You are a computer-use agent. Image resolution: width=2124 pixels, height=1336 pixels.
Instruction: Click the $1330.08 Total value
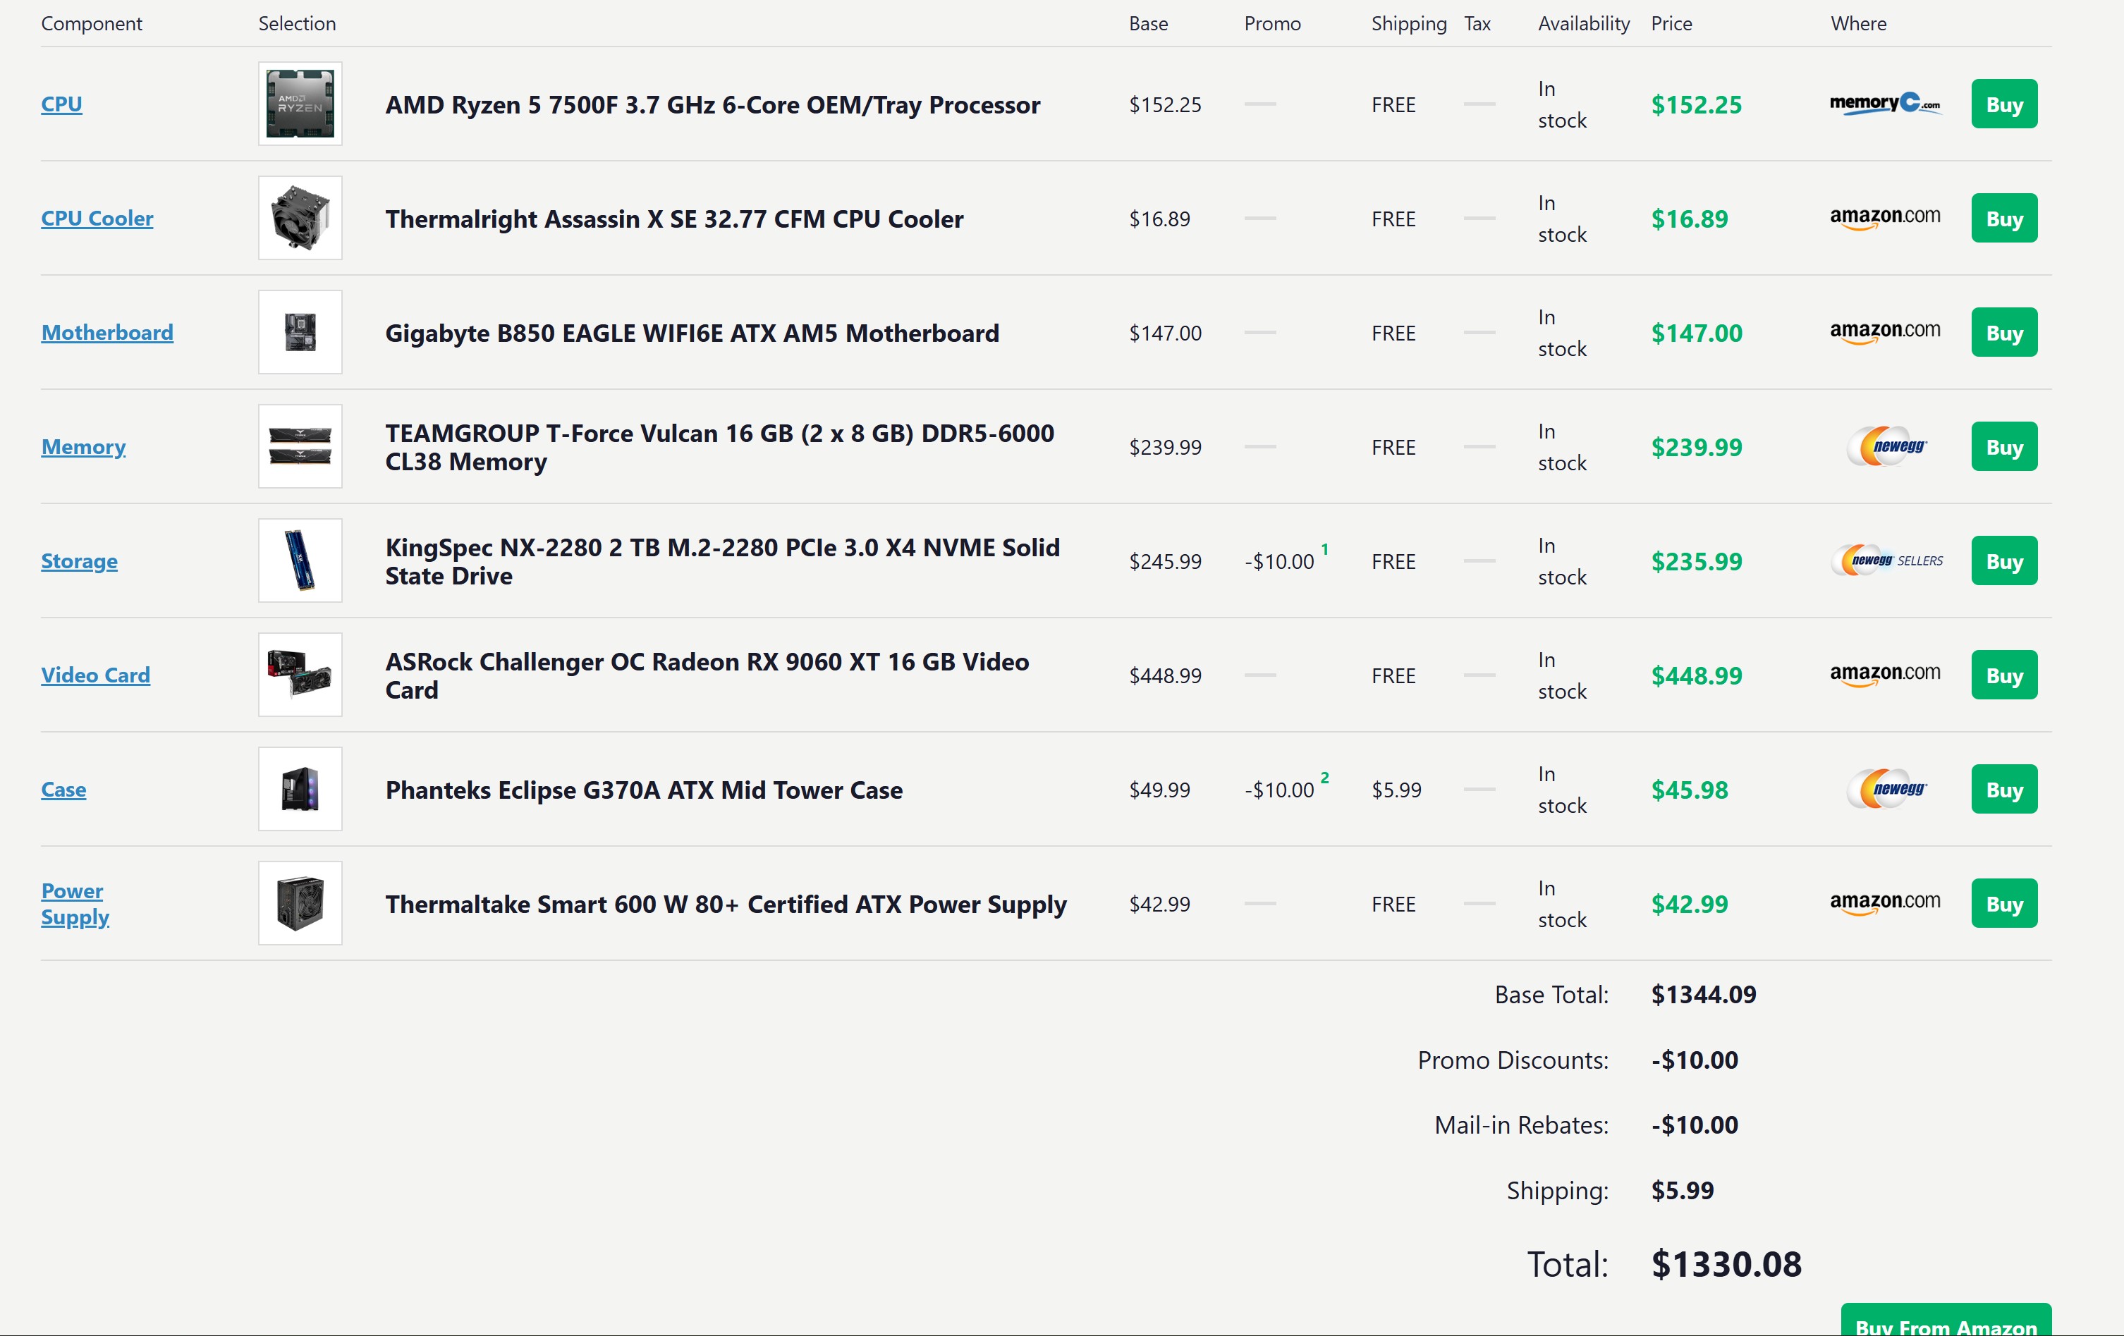(x=1726, y=1265)
